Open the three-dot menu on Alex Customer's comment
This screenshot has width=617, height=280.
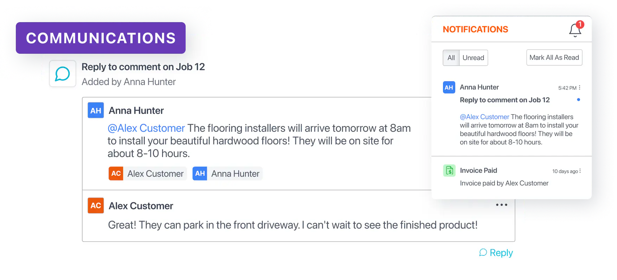pyautogui.click(x=501, y=205)
